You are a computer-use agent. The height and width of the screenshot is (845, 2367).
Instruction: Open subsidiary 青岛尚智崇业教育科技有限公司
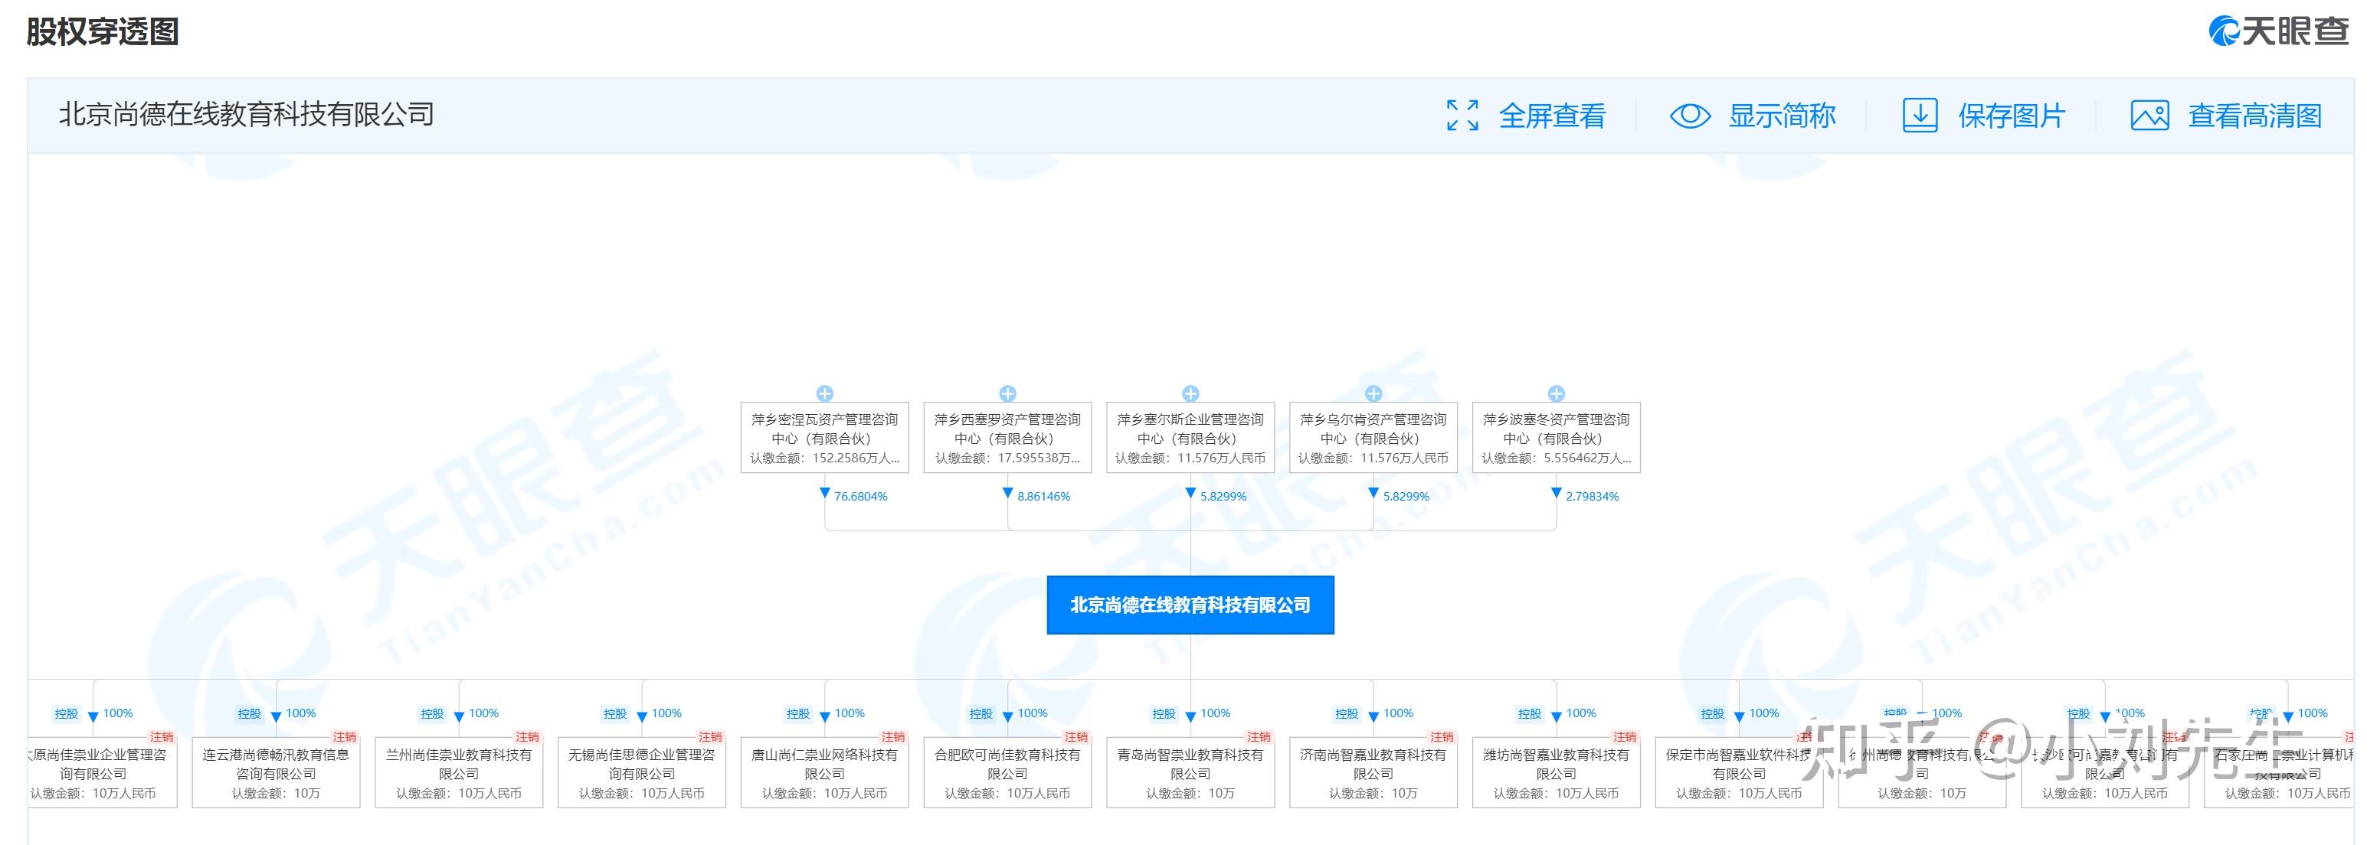point(1191,772)
